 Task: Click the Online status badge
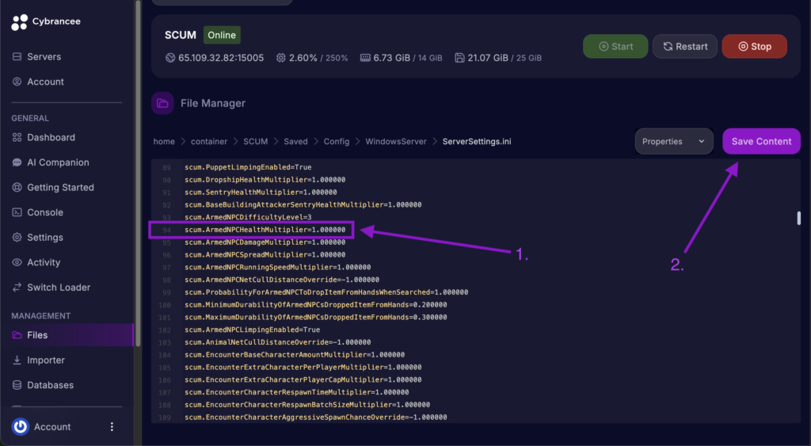[x=222, y=35]
